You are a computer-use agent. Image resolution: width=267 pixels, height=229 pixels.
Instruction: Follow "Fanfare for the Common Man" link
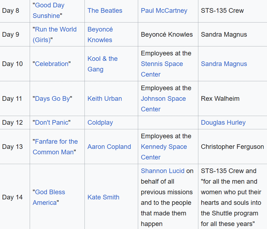[56, 142]
